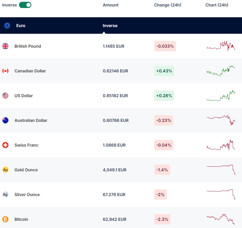Screen dimensions: 242x228
Task: Click the Change (24h) column header
Action: pos(168,5)
